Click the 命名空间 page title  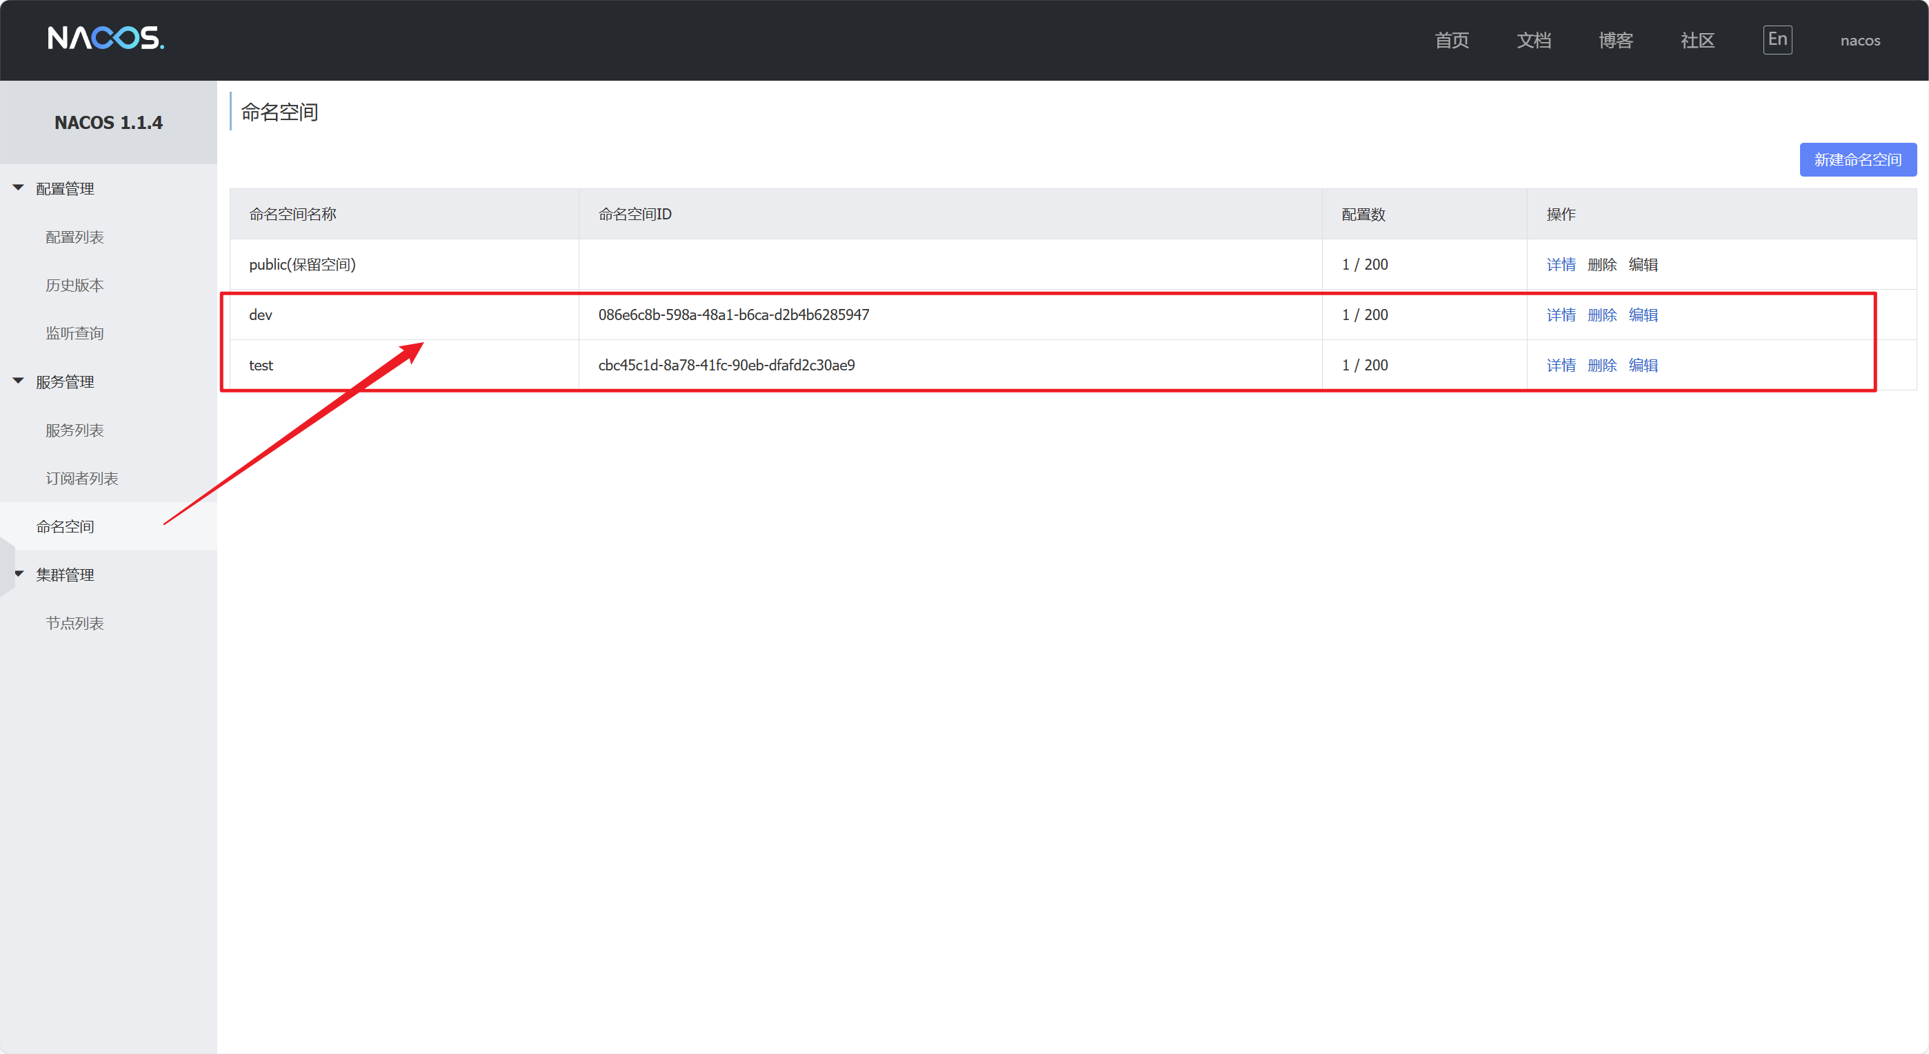pos(279,112)
